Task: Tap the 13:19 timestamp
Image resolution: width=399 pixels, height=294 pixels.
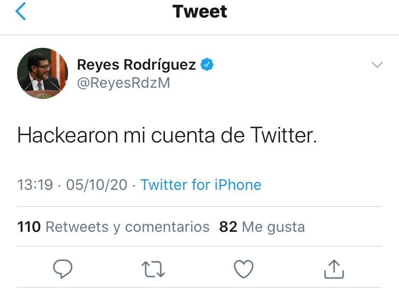Action: point(35,184)
